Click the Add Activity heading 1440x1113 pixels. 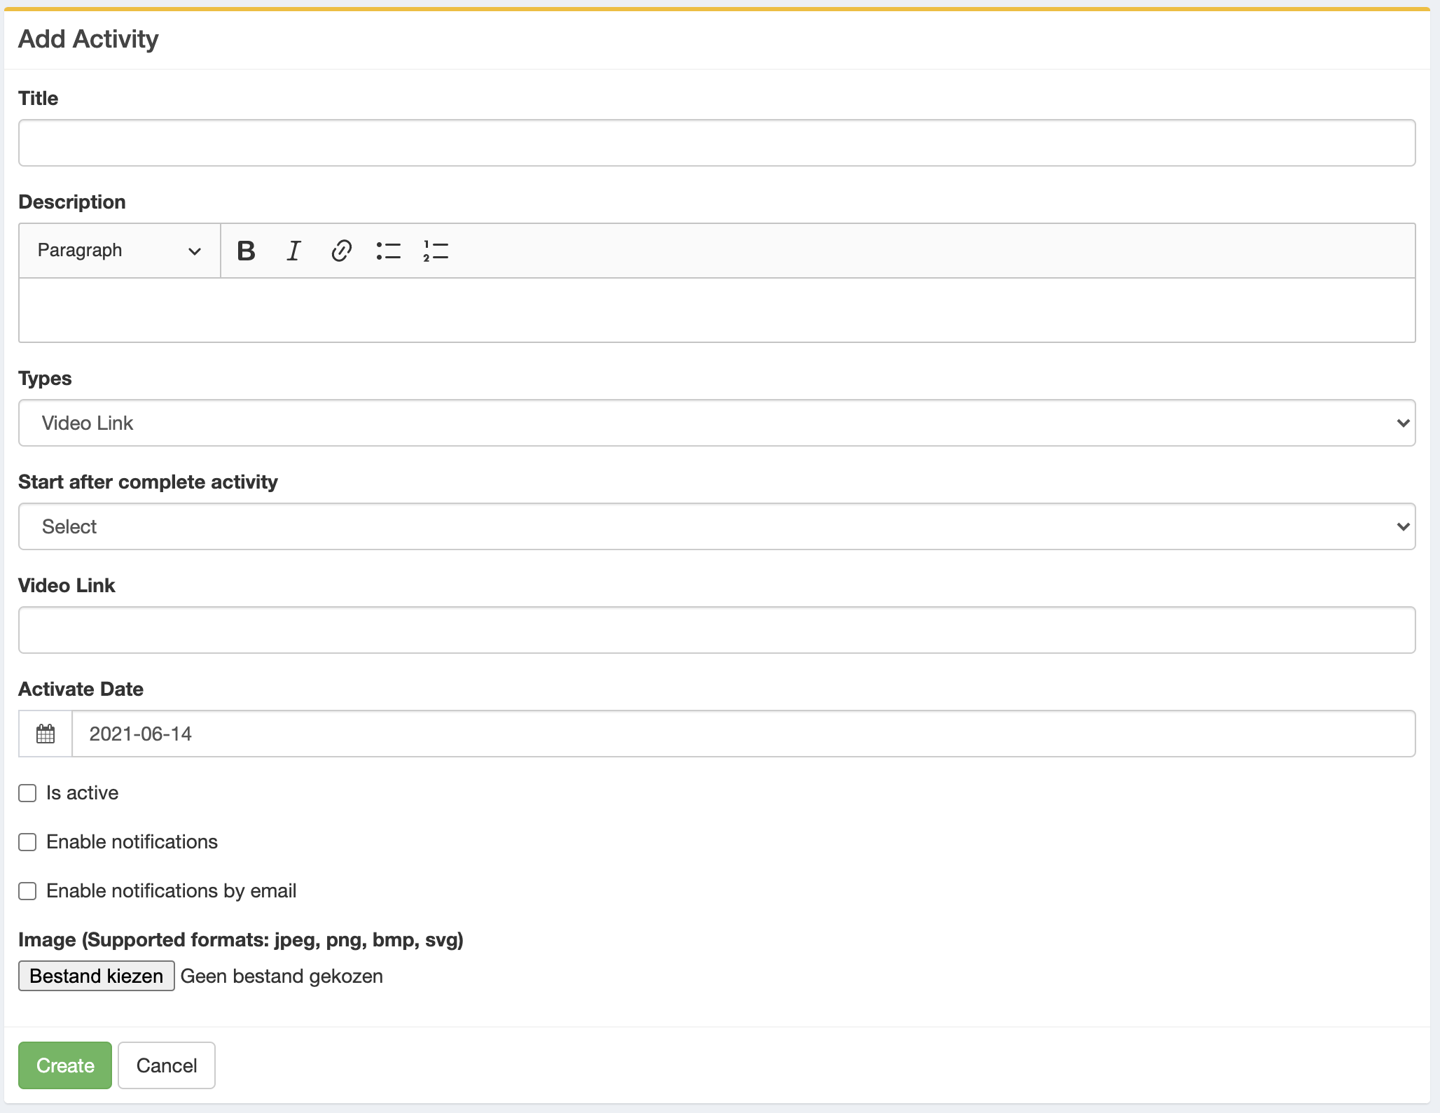(88, 39)
